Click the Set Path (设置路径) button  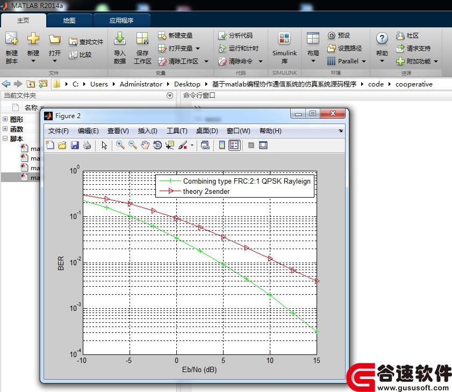[x=345, y=48]
